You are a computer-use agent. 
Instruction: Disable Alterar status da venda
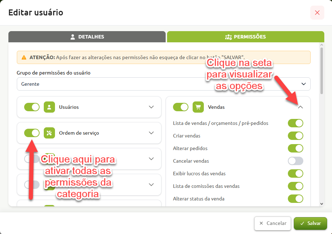(x=295, y=199)
